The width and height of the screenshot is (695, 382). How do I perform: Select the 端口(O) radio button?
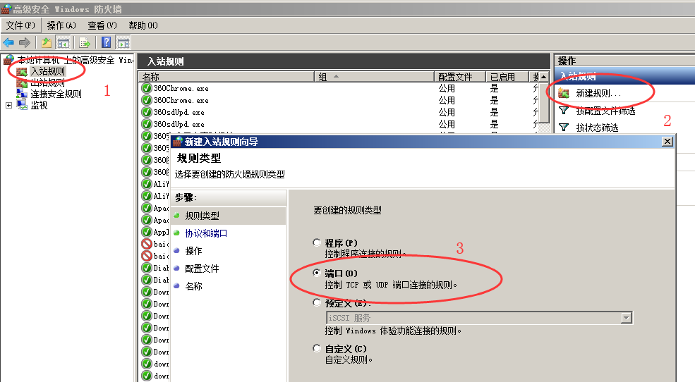point(317,273)
